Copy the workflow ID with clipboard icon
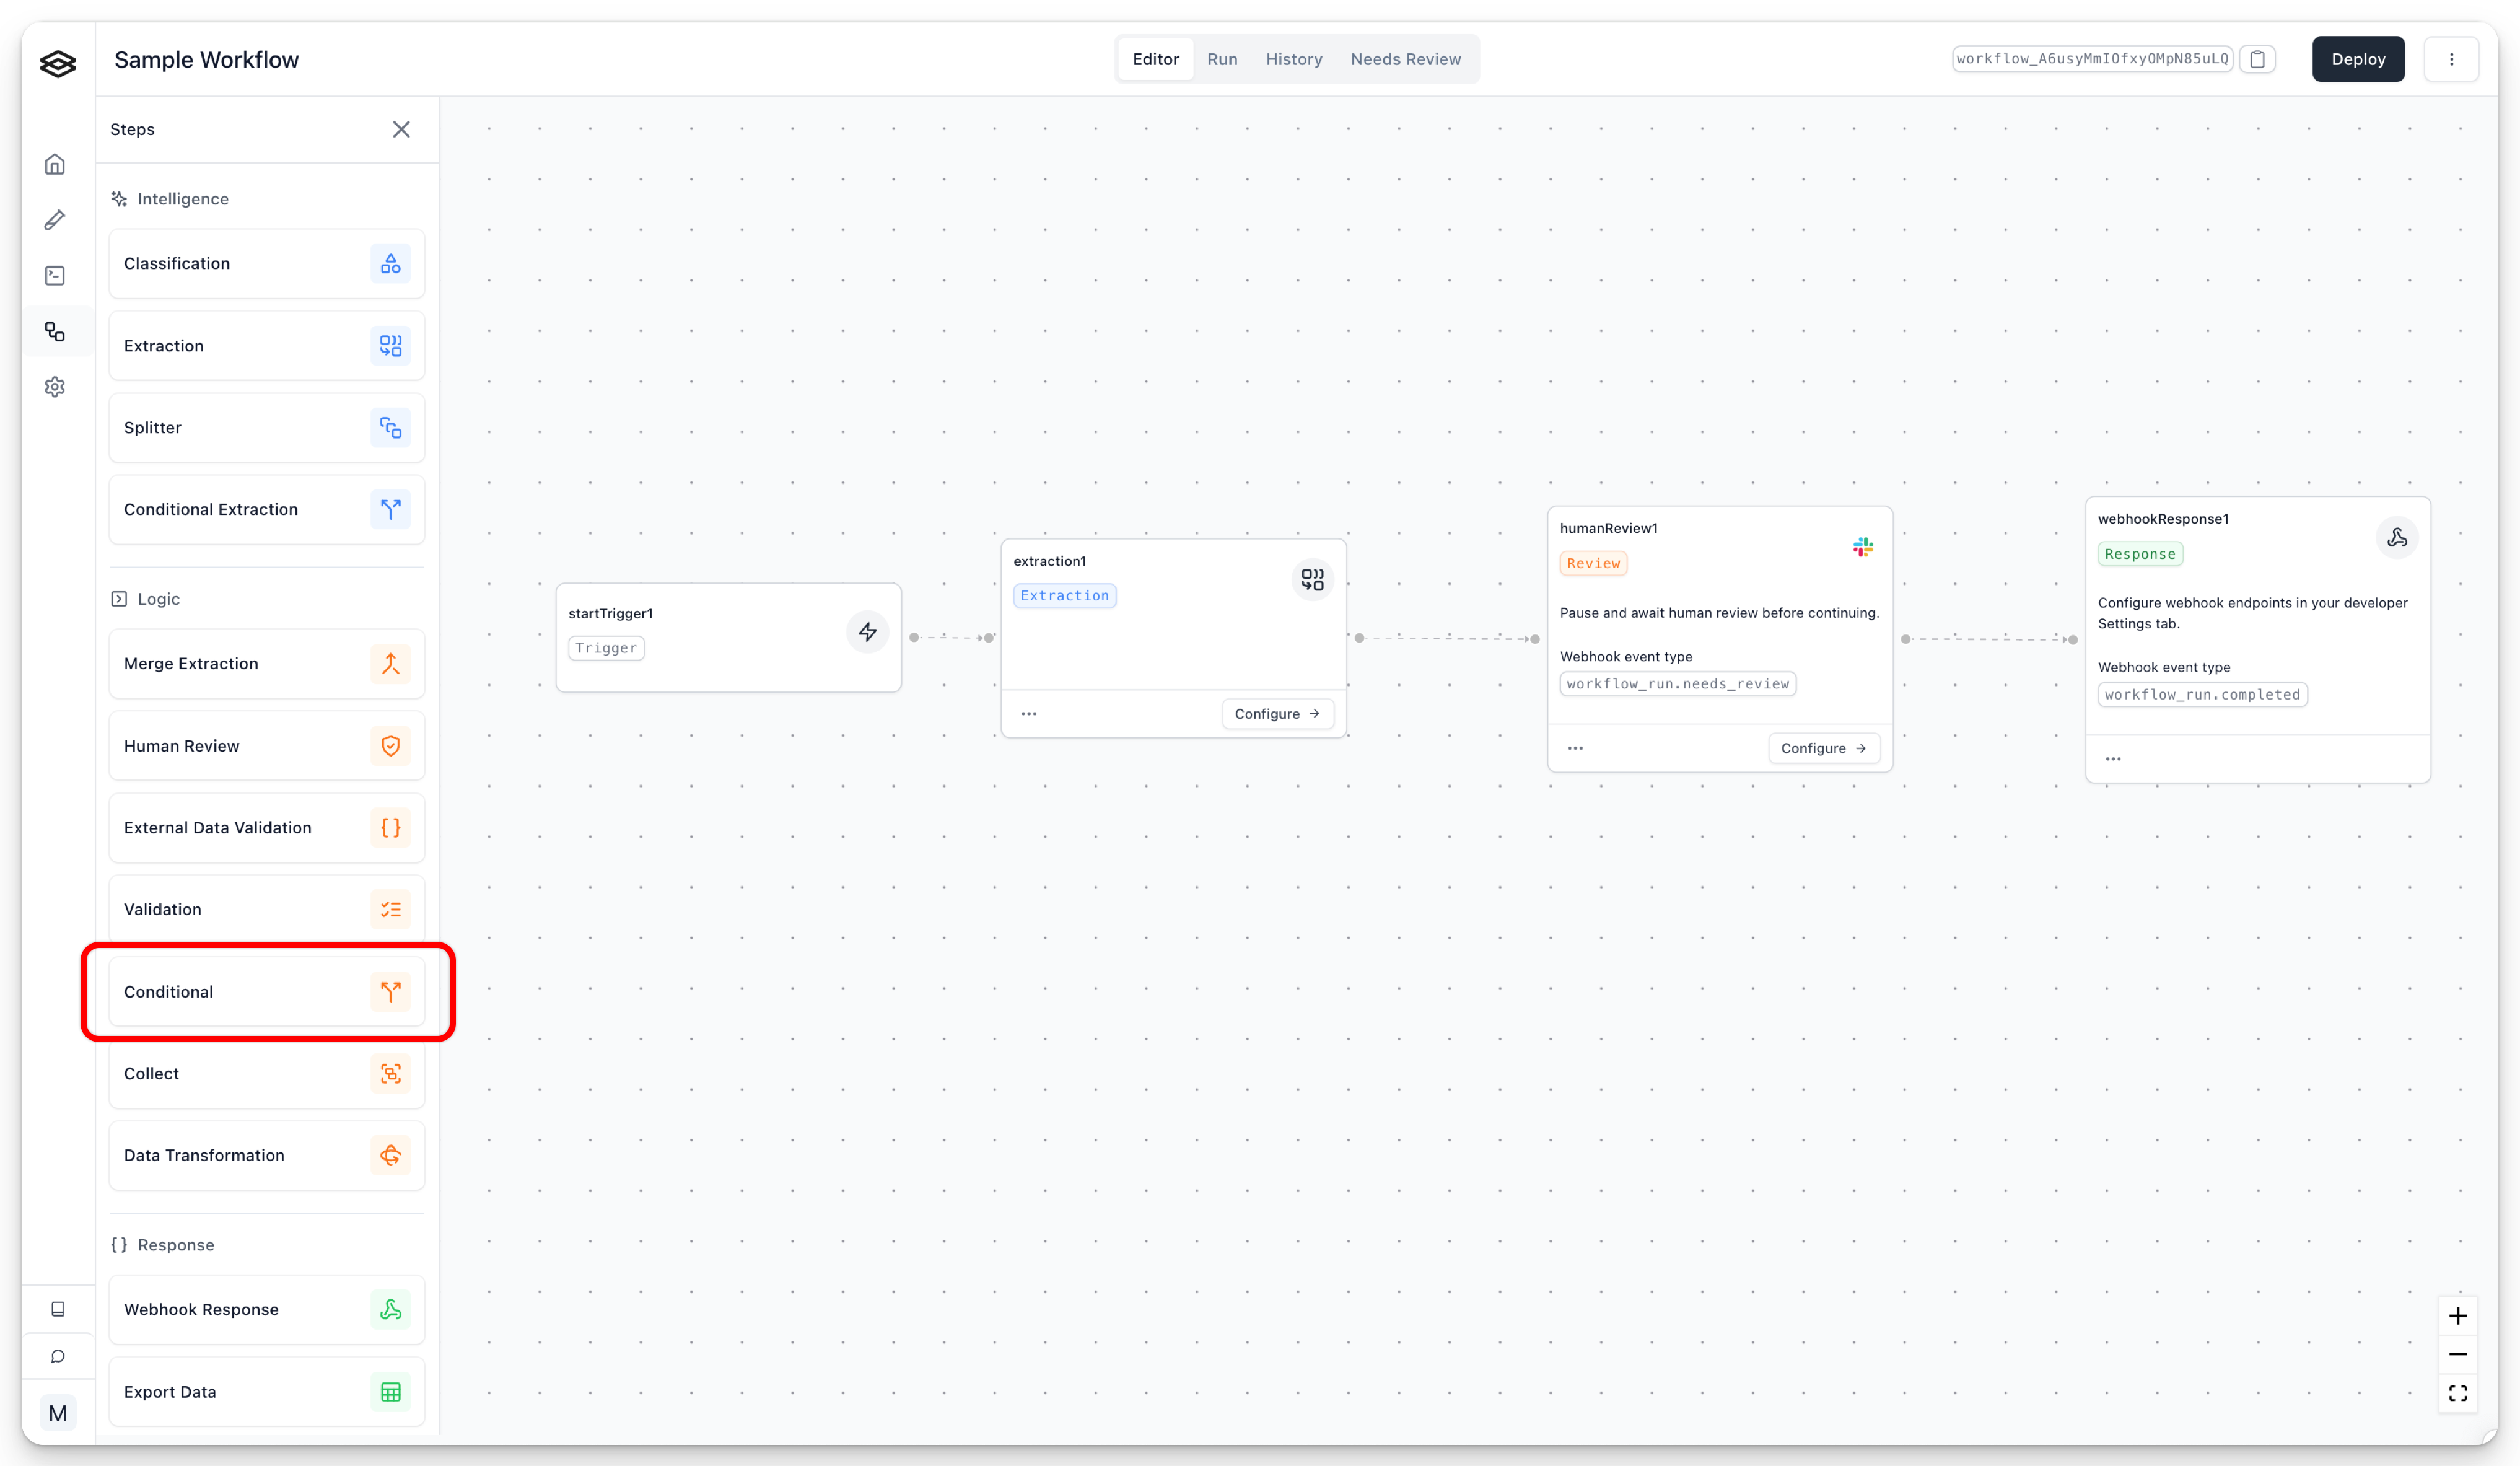This screenshot has height=1466, width=2520. pyautogui.click(x=2257, y=59)
